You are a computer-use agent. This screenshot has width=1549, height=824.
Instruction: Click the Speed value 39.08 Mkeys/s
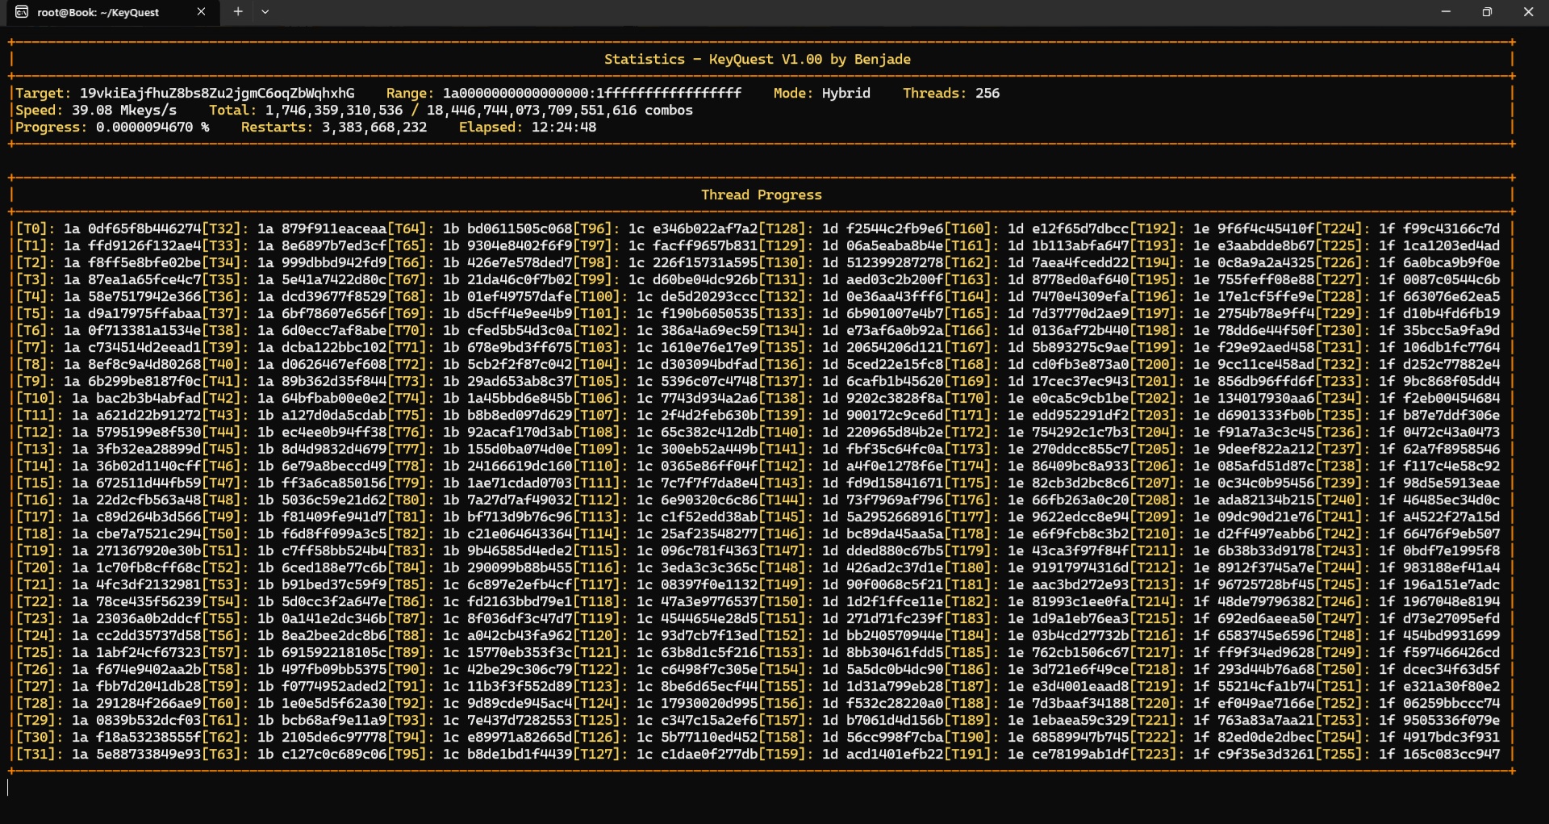pos(123,111)
